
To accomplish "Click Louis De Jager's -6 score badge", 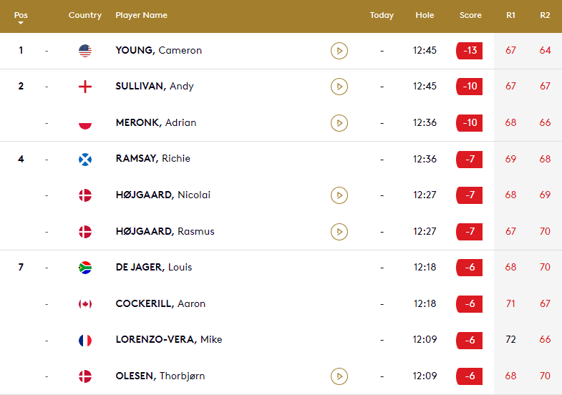I will 470,268.
